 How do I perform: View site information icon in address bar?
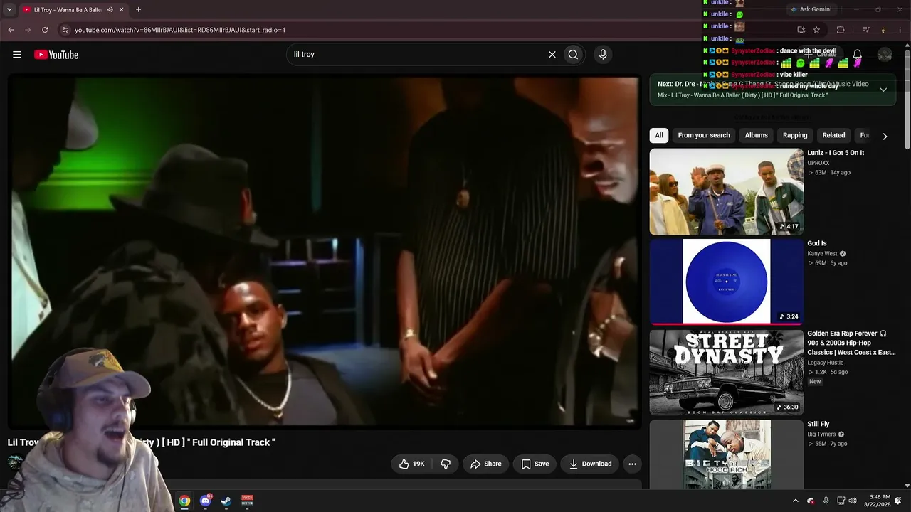65,30
